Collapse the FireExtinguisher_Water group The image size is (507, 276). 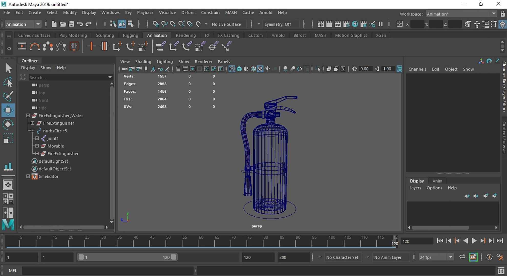[28, 116]
